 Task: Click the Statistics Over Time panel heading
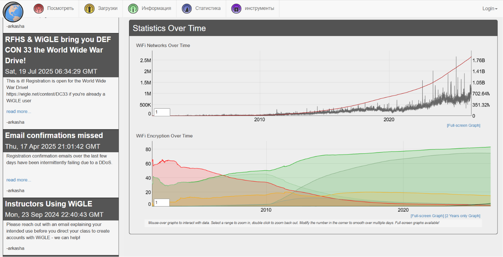(169, 28)
